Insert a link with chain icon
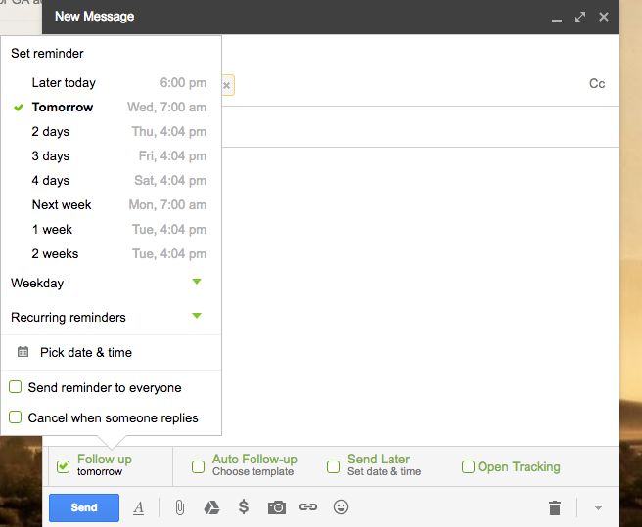The width and height of the screenshot is (642, 527). click(308, 507)
